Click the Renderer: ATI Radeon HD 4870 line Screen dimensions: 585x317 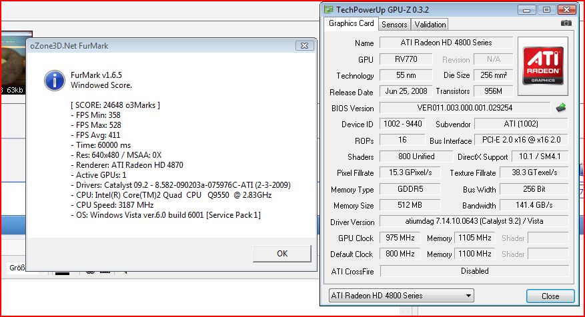pyautogui.click(x=127, y=165)
